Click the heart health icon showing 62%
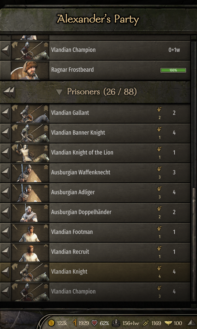The height and width of the screenshot is (329, 197). pos(95,323)
